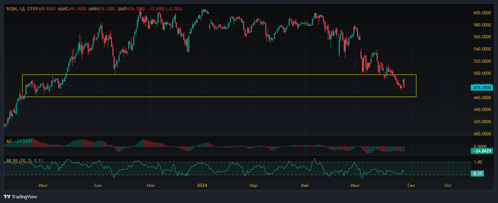This screenshot has width=498, height=203.
Task: Click the 1.00 BB %B axis label
Action: click(478, 162)
